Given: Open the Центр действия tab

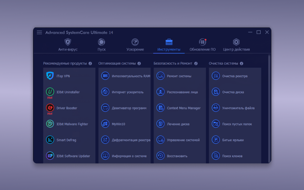Looking at the screenshot, I should [x=236, y=45].
